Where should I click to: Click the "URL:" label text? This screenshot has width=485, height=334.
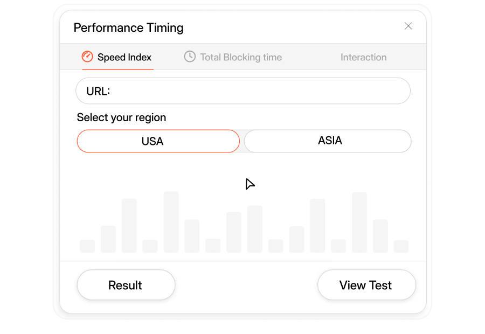(98, 91)
